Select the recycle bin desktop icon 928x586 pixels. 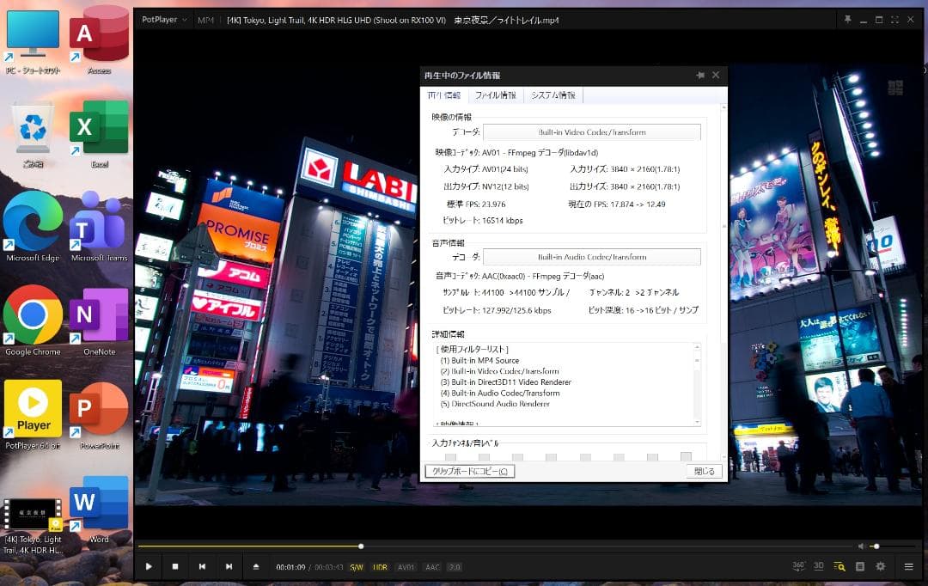[33, 135]
